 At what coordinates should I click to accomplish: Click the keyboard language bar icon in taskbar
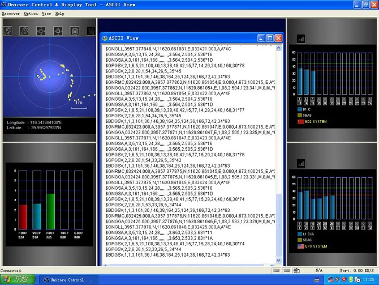(x=317, y=280)
